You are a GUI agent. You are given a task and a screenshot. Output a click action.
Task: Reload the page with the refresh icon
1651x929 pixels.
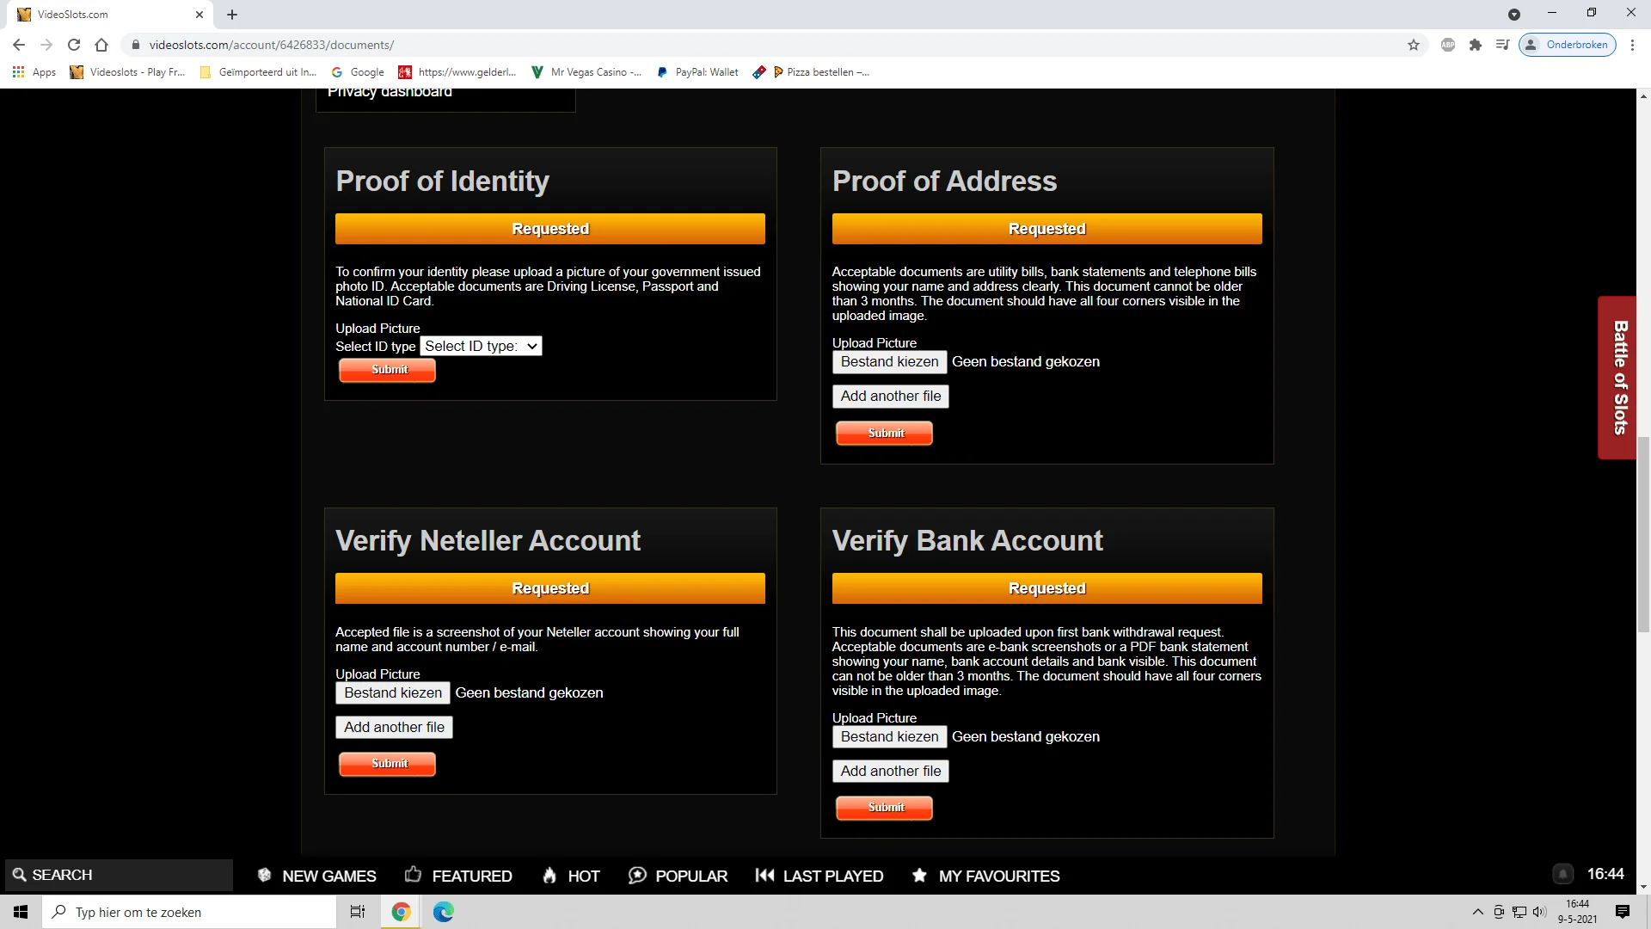pos(74,45)
